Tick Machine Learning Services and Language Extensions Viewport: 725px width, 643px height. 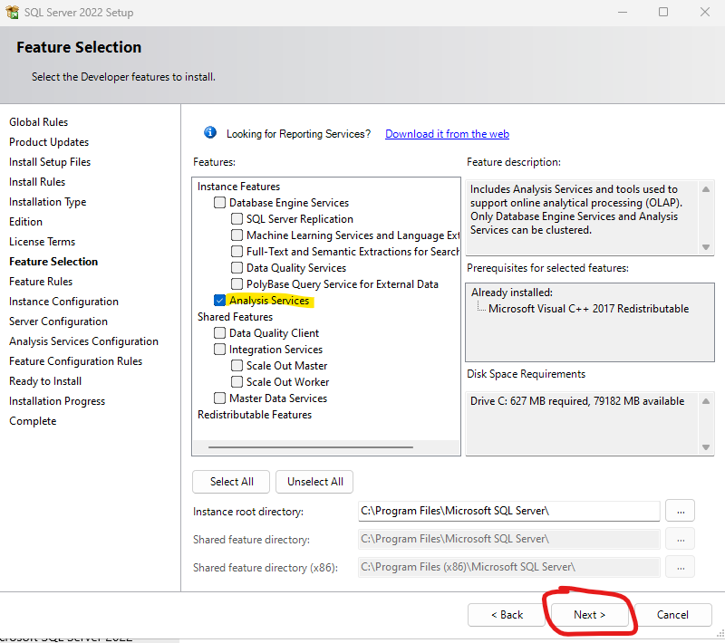pyautogui.click(x=237, y=235)
